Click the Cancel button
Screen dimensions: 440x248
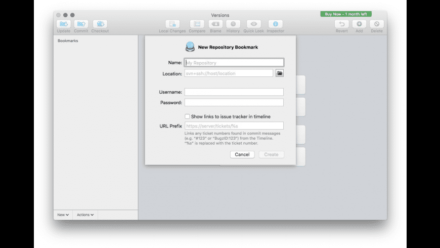click(x=242, y=154)
